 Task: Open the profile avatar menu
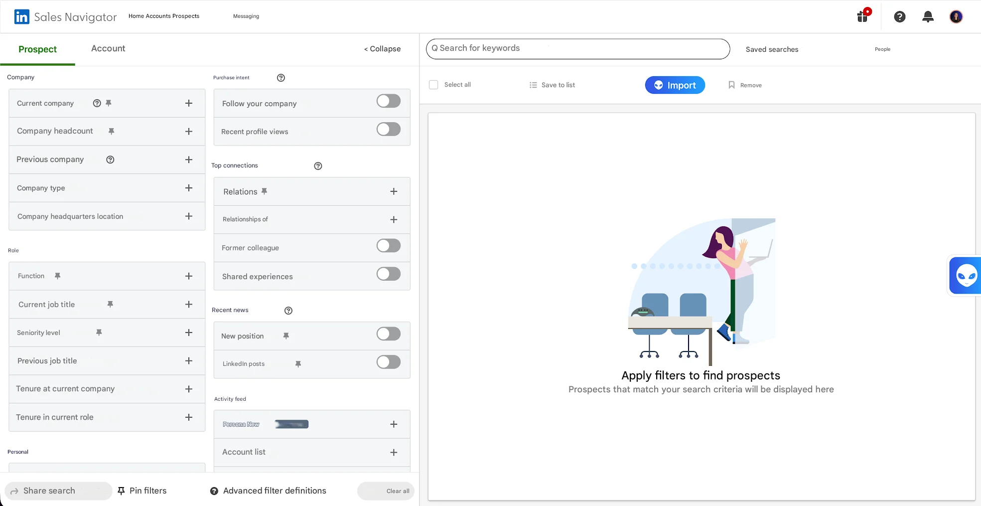point(956,17)
